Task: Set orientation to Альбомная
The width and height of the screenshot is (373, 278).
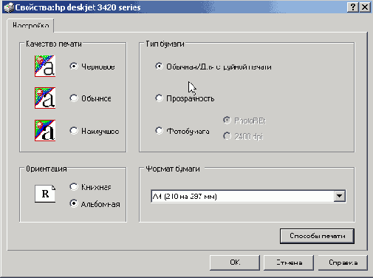Action: click(74, 203)
